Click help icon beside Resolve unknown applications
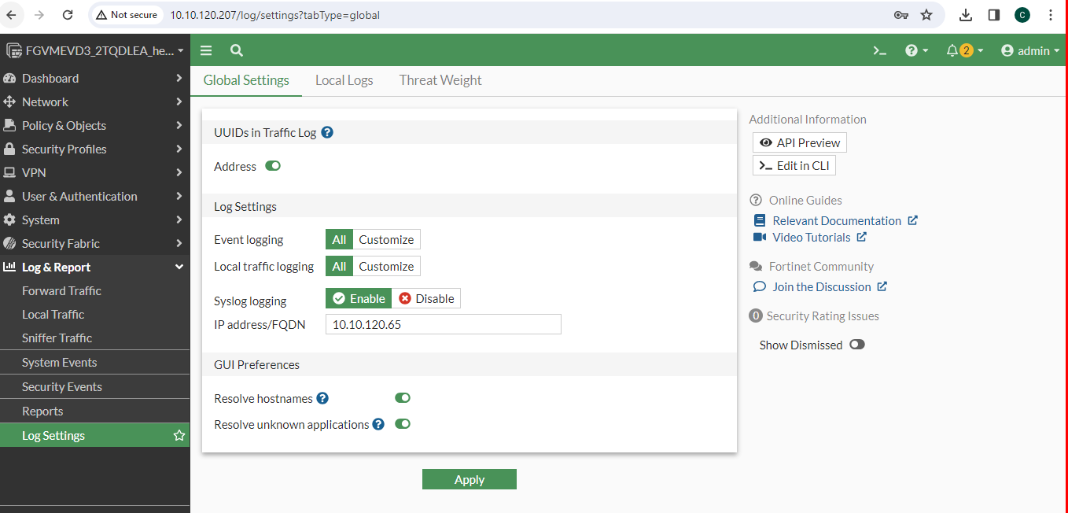 (x=378, y=425)
